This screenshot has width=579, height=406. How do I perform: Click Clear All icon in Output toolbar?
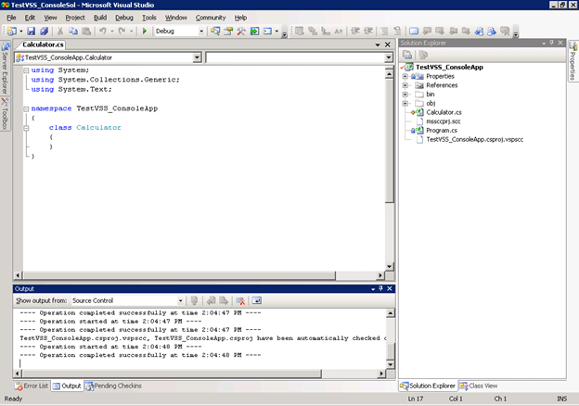[x=240, y=301]
